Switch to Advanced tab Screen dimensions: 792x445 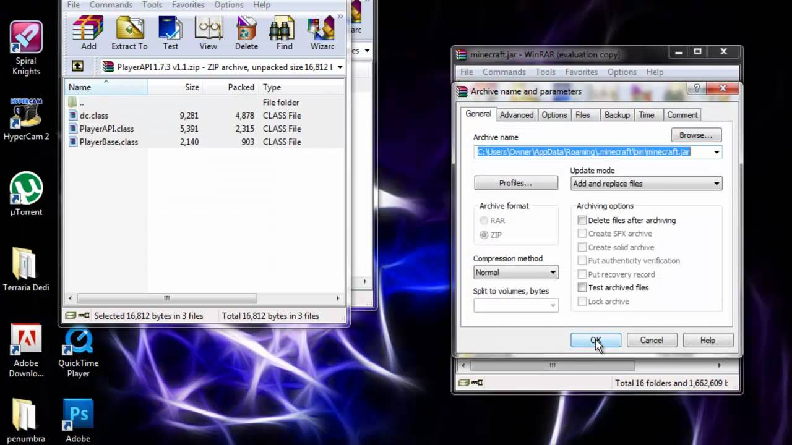pyautogui.click(x=517, y=115)
